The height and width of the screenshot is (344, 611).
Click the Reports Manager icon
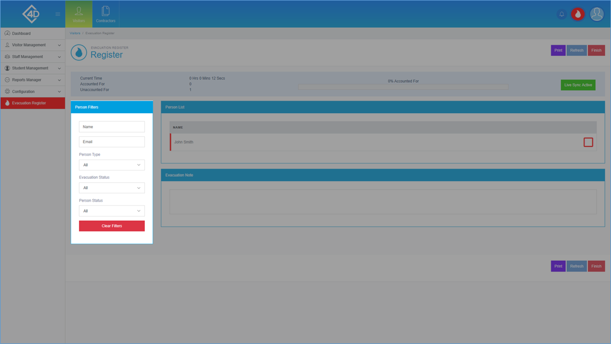tap(7, 80)
